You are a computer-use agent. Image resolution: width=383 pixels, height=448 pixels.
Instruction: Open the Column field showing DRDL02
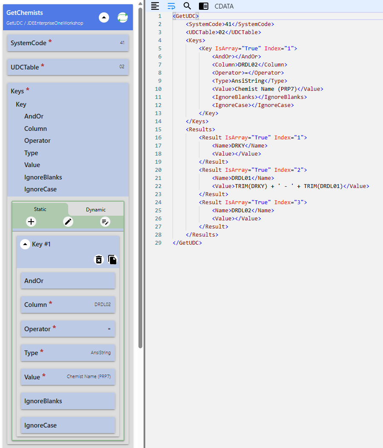[68, 305]
